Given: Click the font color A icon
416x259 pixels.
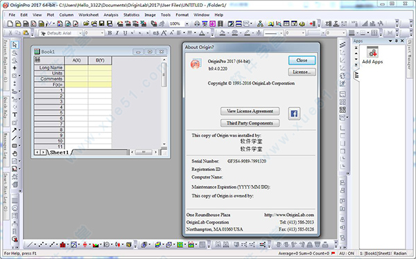Looking at the screenshot, I should 202,33.
